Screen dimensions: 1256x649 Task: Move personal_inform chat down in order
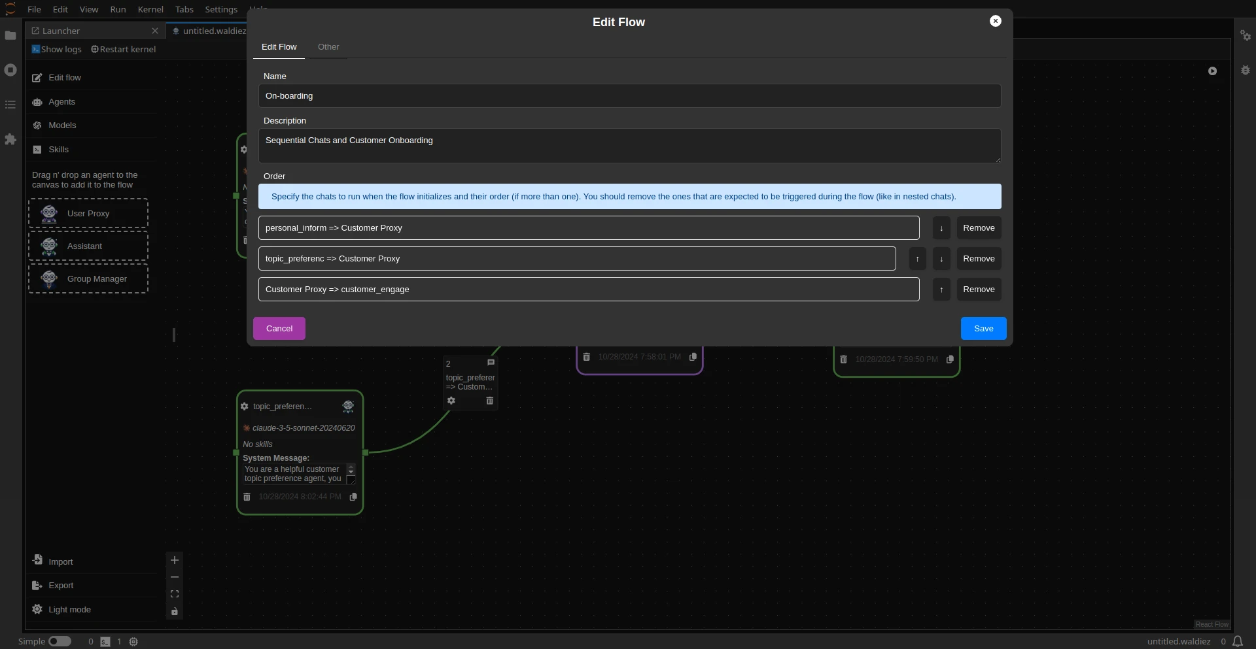[x=941, y=228]
